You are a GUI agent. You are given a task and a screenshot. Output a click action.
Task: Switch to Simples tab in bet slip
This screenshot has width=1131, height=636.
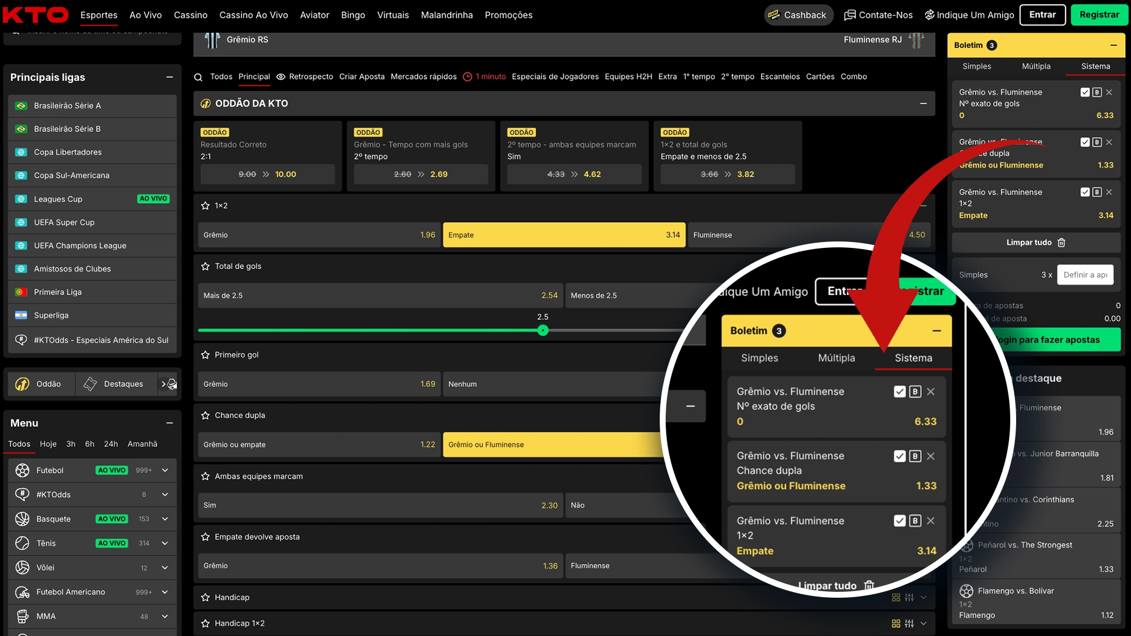[x=977, y=67]
